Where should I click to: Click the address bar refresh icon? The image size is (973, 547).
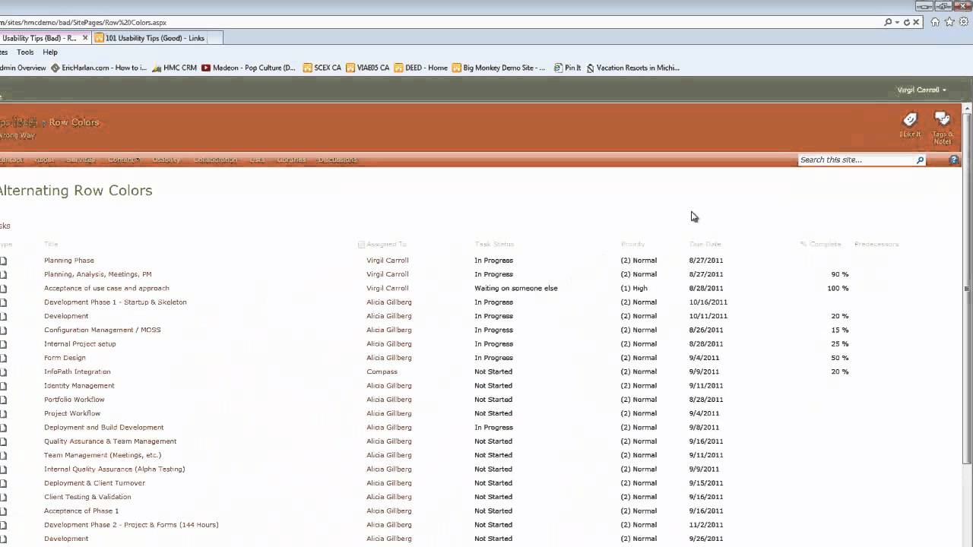[x=907, y=23]
